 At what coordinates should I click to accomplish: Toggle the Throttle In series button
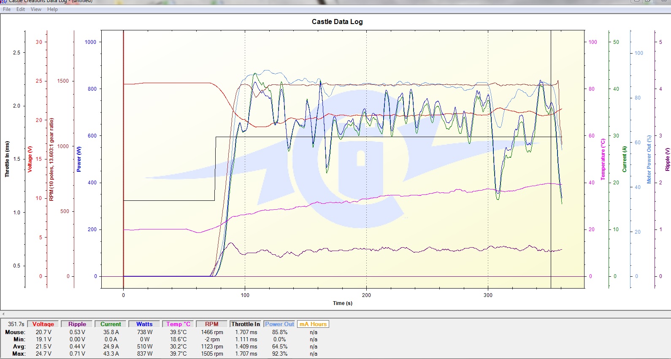coord(246,324)
